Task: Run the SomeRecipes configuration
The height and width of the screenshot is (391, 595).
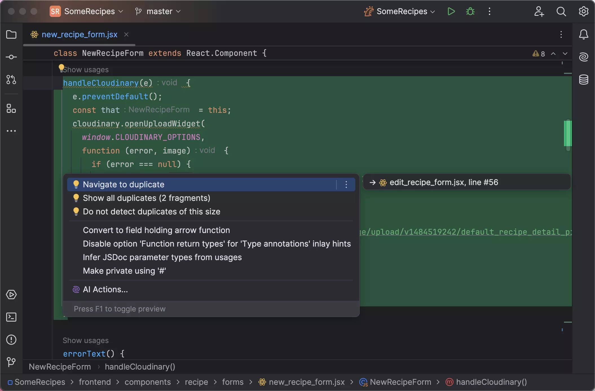Action: click(451, 11)
